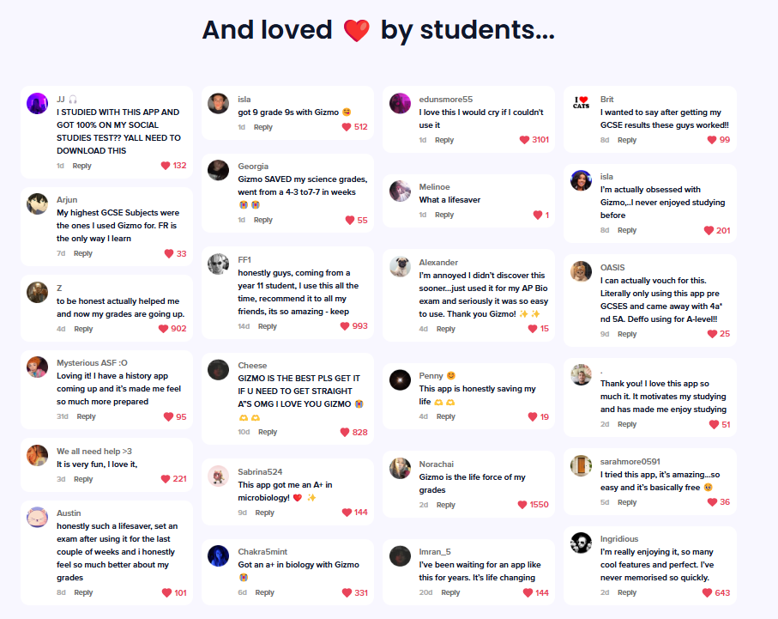Click the heart on Melinoe's comment
The image size is (778, 619).
(x=538, y=215)
